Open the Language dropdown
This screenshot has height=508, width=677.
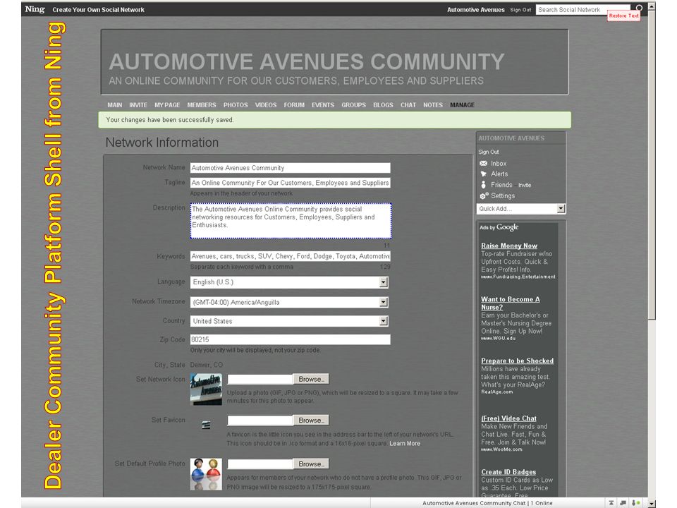click(x=289, y=282)
